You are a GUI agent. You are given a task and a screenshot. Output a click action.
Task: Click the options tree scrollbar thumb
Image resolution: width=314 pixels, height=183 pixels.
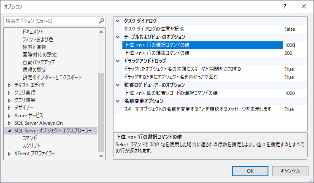(x=101, y=113)
